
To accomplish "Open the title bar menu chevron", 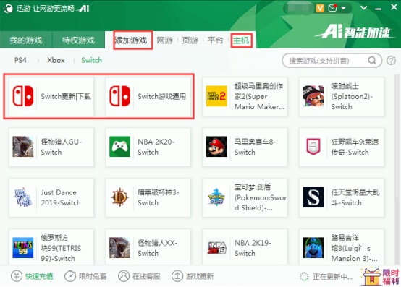I will tap(363, 8).
